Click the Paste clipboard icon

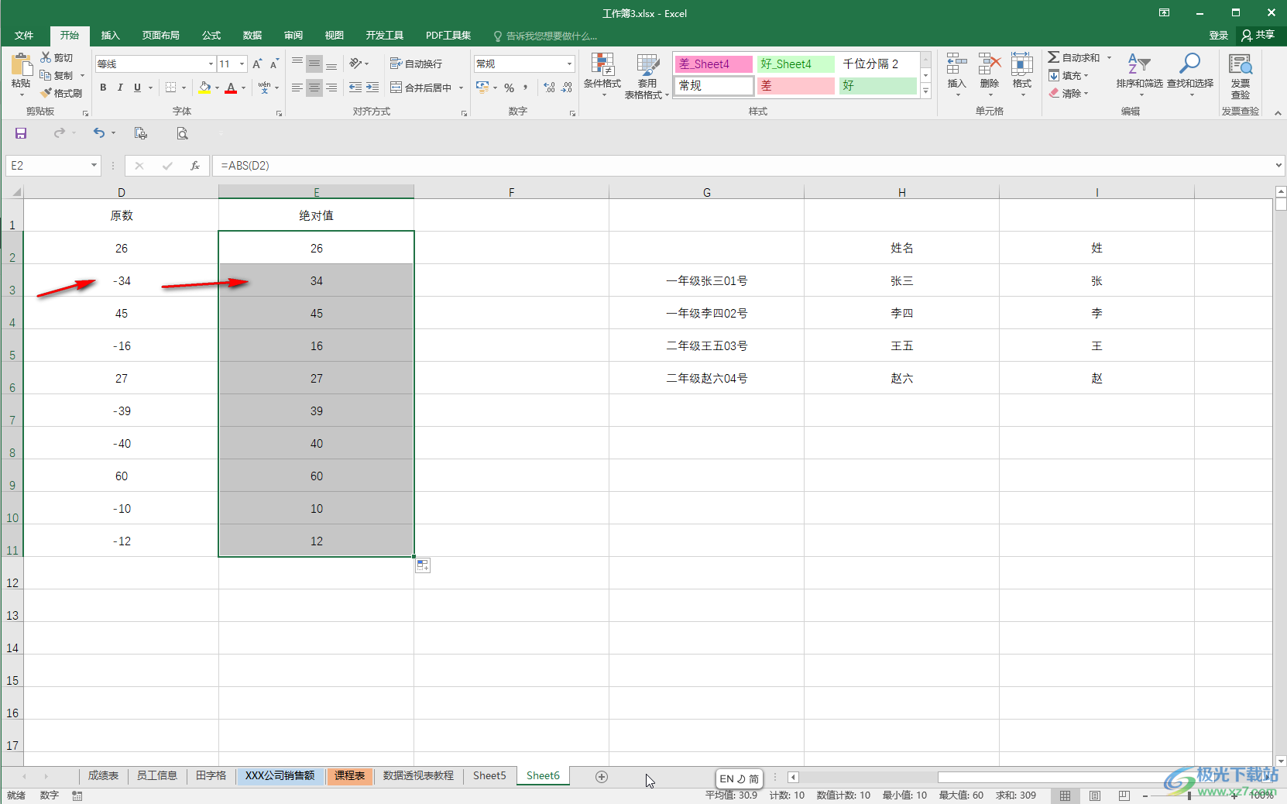[21, 65]
